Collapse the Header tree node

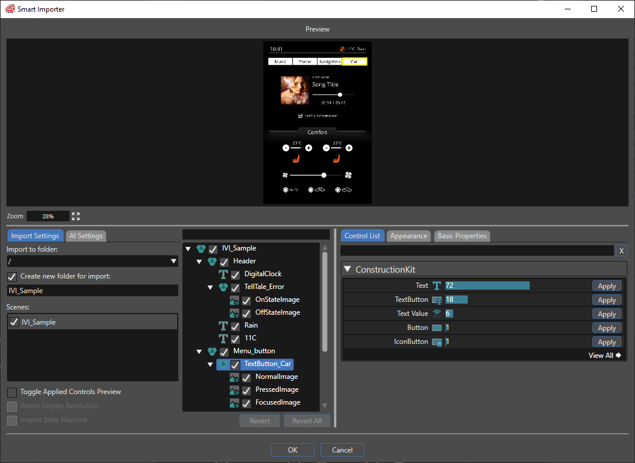(199, 262)
